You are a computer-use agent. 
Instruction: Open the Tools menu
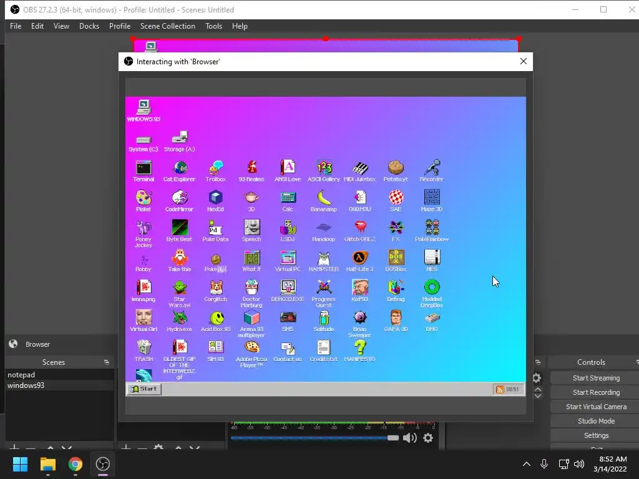tap(213, 26)
